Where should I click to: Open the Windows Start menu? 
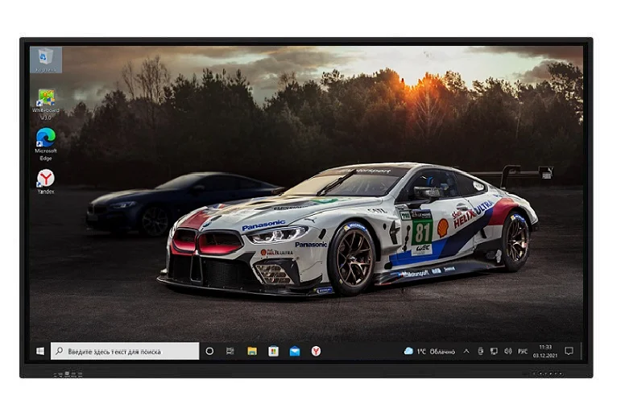[x=40, y=351]
